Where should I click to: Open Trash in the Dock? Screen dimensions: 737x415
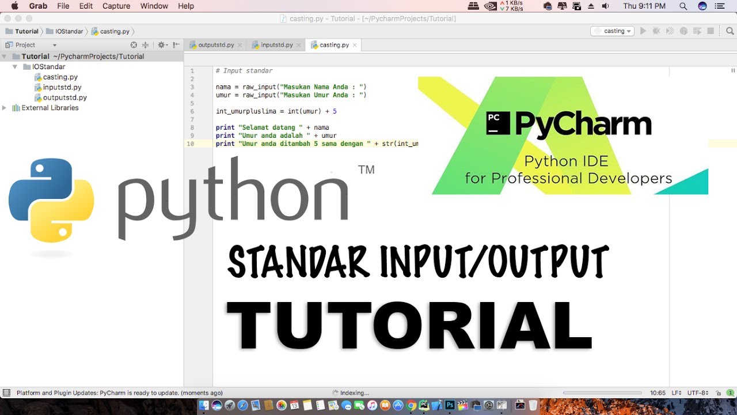pos(533,405)
